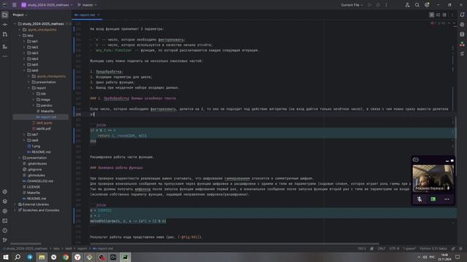Open the Project view dropdown
This screenshot has width=467, height=262.
(20, 15)
